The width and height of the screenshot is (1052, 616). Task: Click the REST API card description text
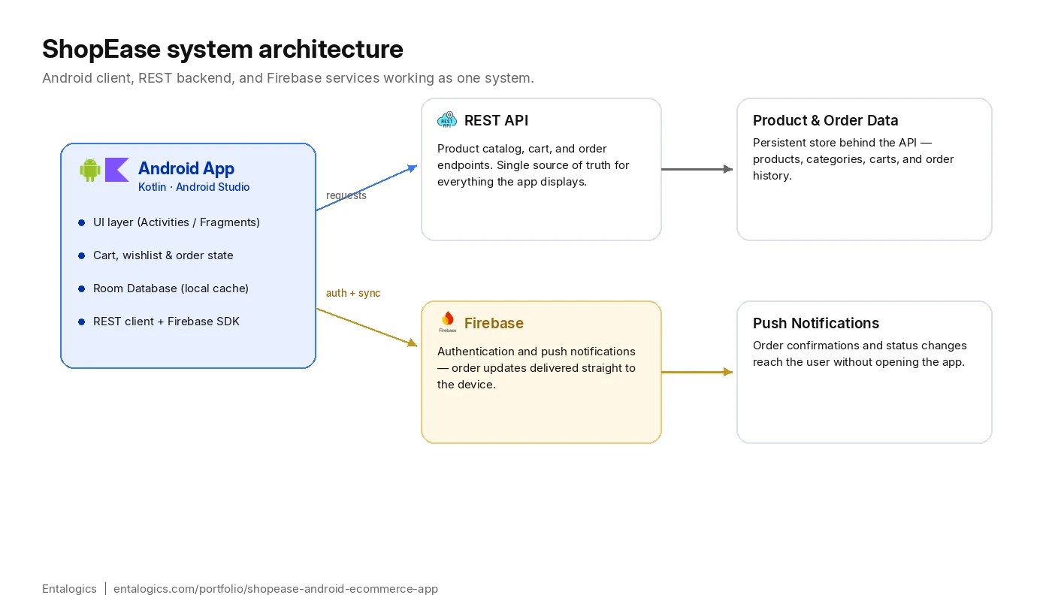point(534,165)
